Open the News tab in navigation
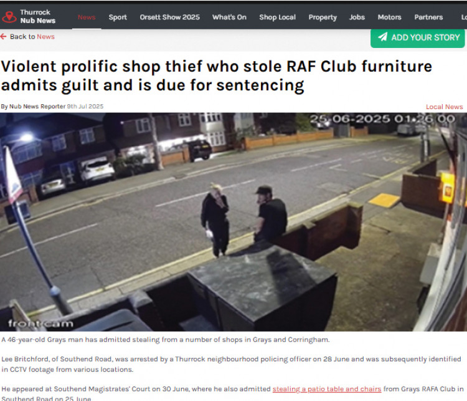467x401 pixels. point(87,17)
